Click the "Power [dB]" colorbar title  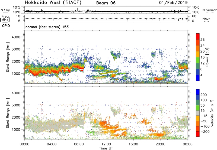(x=207, y=57)
